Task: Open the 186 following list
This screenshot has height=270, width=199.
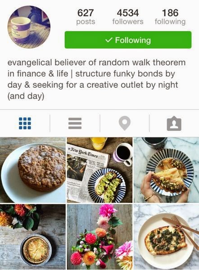Action: tap(170, 17)
